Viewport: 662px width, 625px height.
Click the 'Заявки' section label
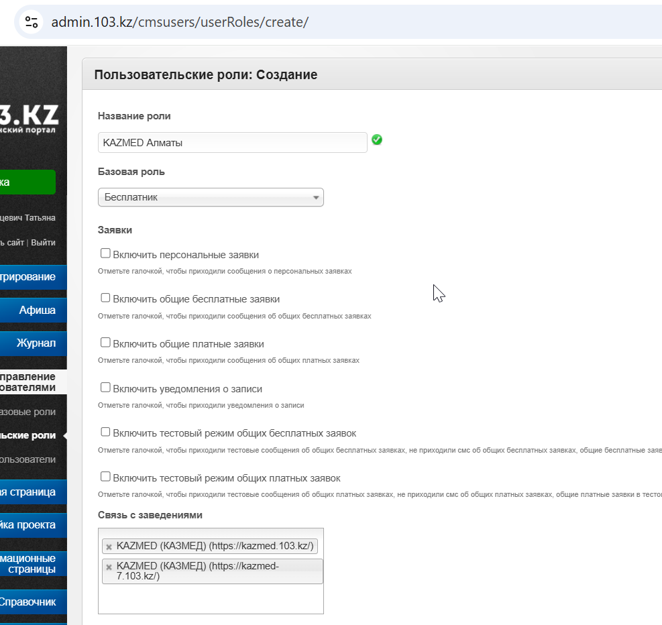[115, 230]
